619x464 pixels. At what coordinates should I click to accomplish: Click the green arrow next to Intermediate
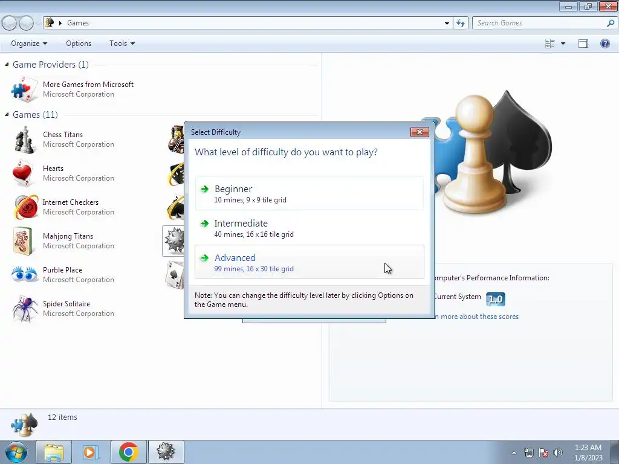[x=204, y=224]
